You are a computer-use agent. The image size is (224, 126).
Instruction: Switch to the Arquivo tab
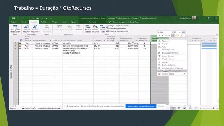click(14, 22)
